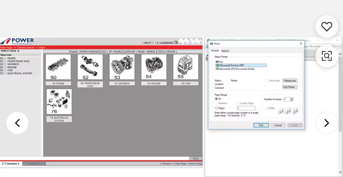The width and height of the screenshot is (343, 177).
Task: Select the All page range radio button
Action: click(x=216, y=99)
